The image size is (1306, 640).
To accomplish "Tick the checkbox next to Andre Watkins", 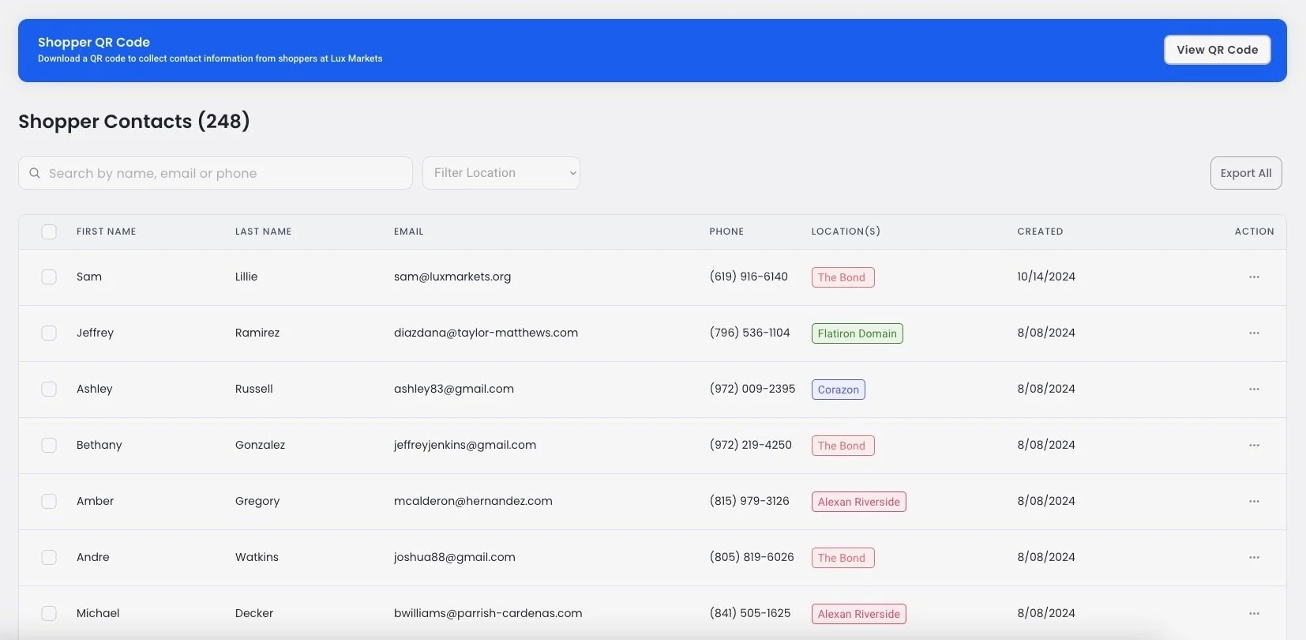I will 49,558.
